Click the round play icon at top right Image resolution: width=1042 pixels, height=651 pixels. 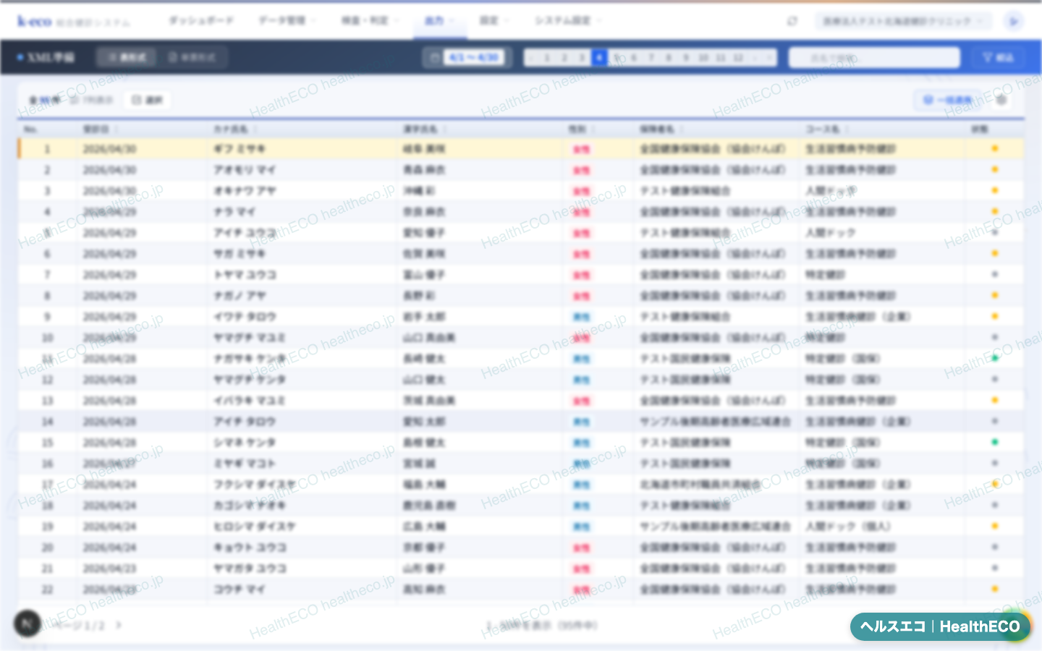1014,21
